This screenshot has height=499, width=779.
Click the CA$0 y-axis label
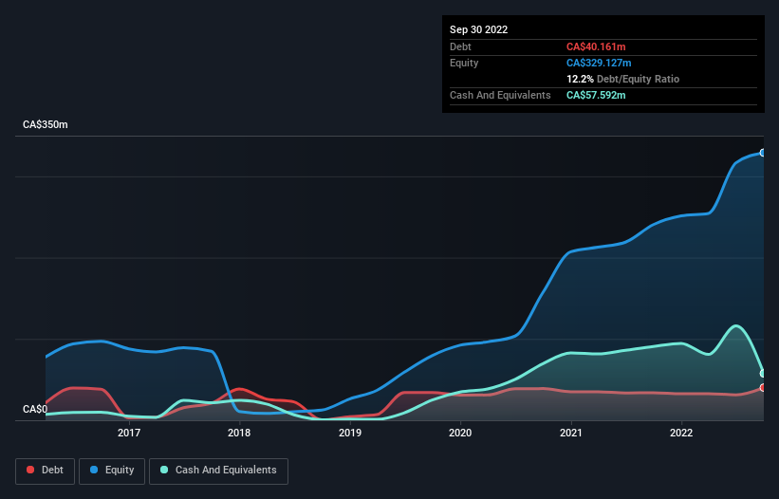[x=35, y=409]
